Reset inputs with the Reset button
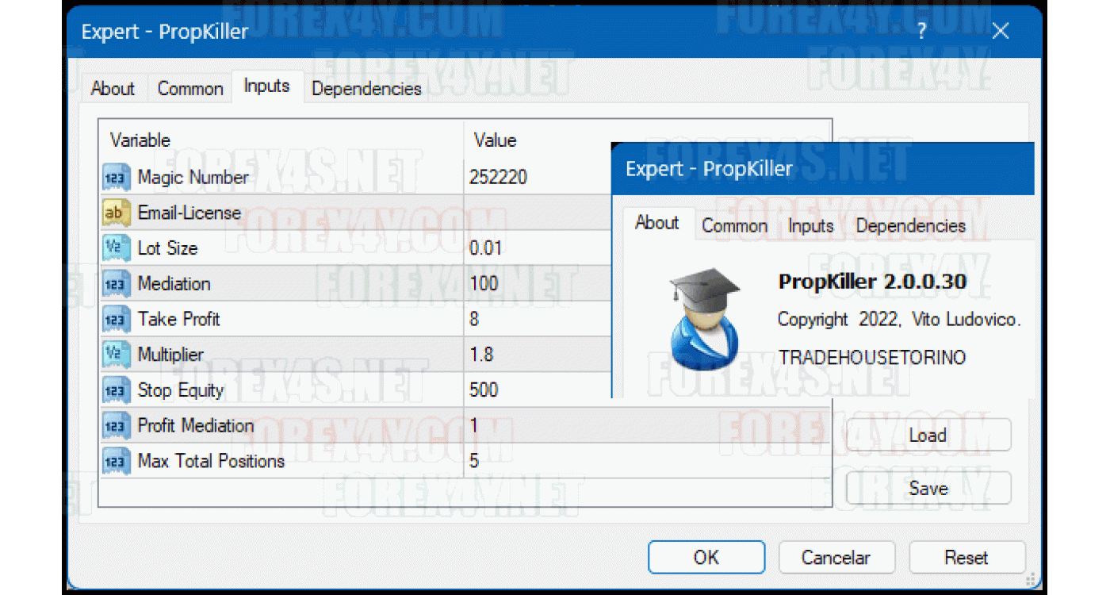The image size is (1110, 595). point(966,558)
